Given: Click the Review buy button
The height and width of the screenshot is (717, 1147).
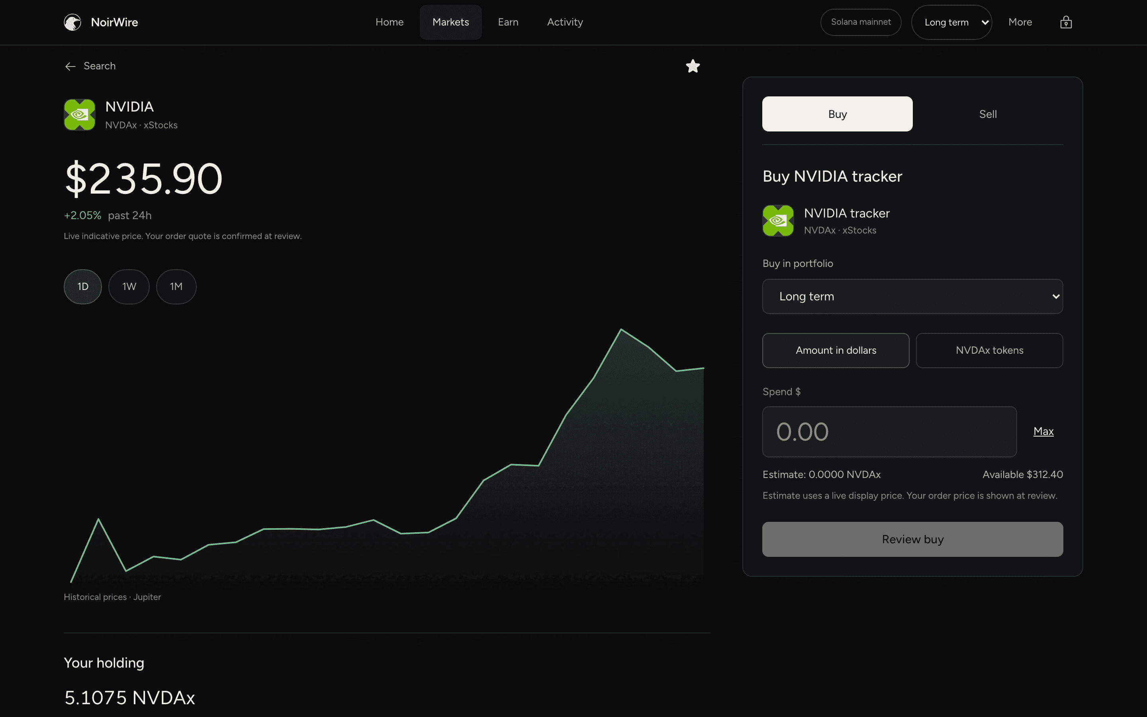Looking at the screenshot, I should click(912, 539).
